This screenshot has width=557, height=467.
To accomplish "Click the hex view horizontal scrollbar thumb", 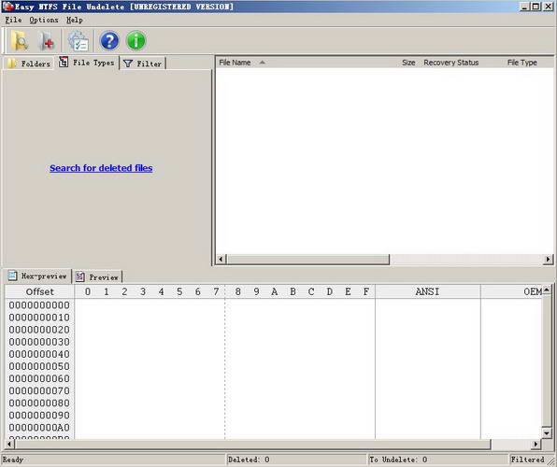I will coord(253,444).
